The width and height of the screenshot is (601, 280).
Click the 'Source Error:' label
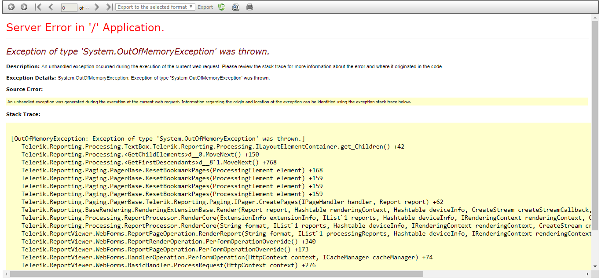coord(25,89)
